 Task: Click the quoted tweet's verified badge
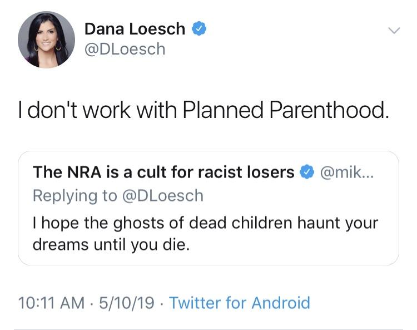[306, 173]
